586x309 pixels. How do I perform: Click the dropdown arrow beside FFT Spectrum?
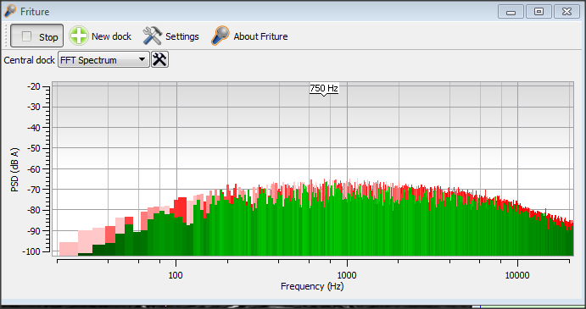click(142, 60)
